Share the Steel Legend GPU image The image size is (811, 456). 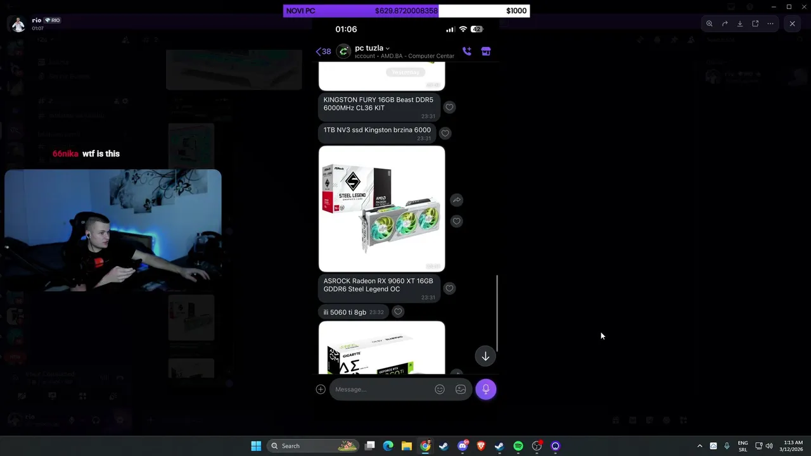456,200
